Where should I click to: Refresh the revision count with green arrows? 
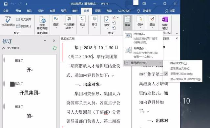[x=54, y=48]
